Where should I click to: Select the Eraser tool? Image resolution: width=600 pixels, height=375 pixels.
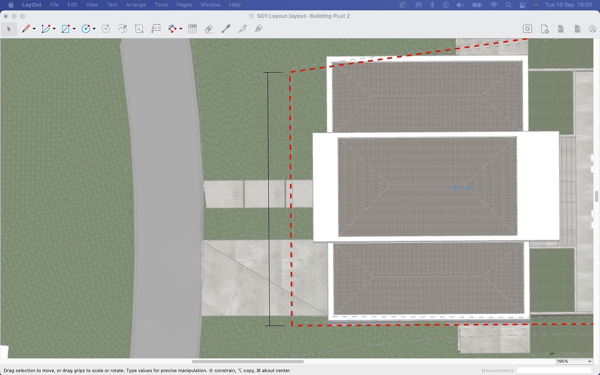pos(209,29)
